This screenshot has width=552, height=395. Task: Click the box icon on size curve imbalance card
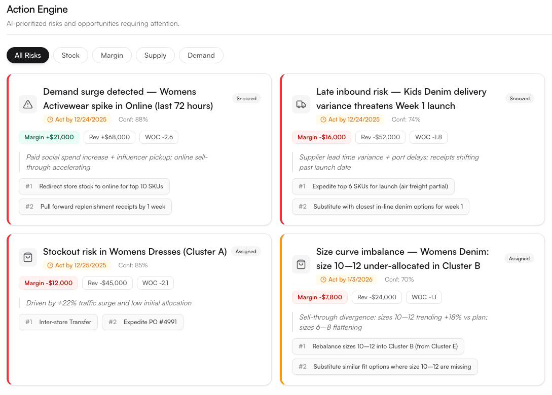(301, 264)
